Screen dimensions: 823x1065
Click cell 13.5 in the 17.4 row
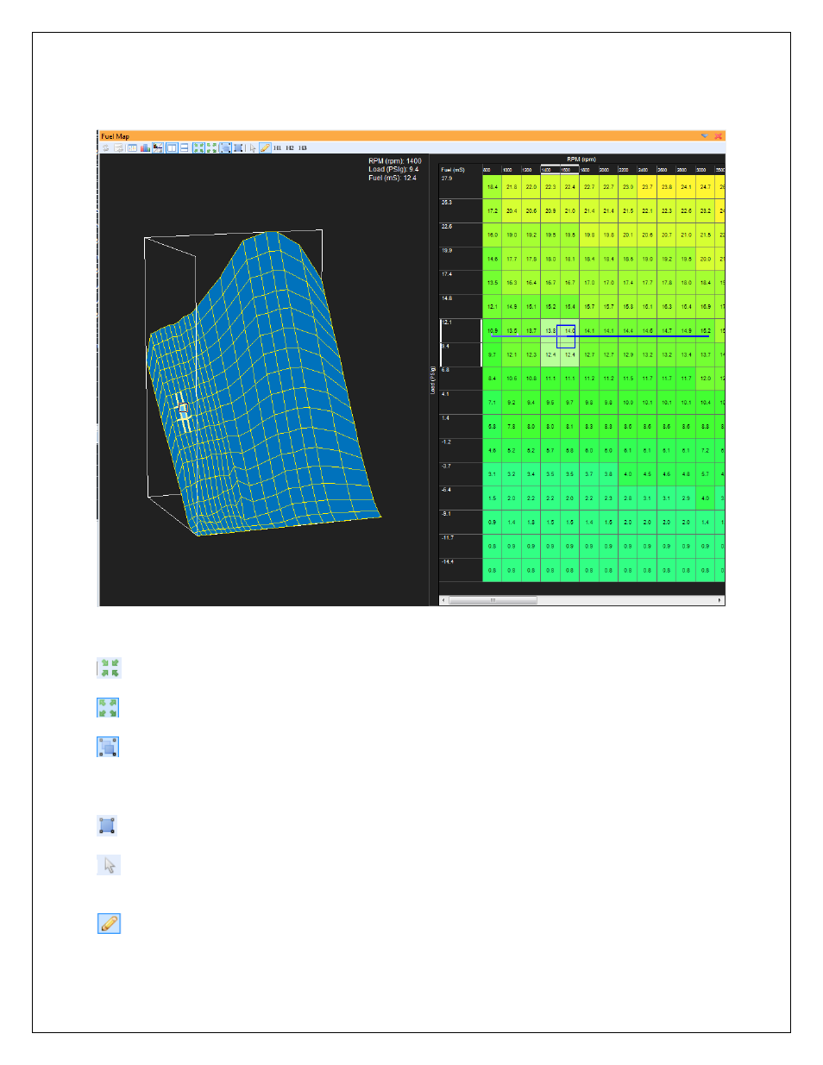click(492, 283)
